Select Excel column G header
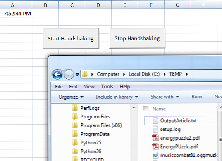The width and height of the screenshot is (222, 161). tap(178, 5)
